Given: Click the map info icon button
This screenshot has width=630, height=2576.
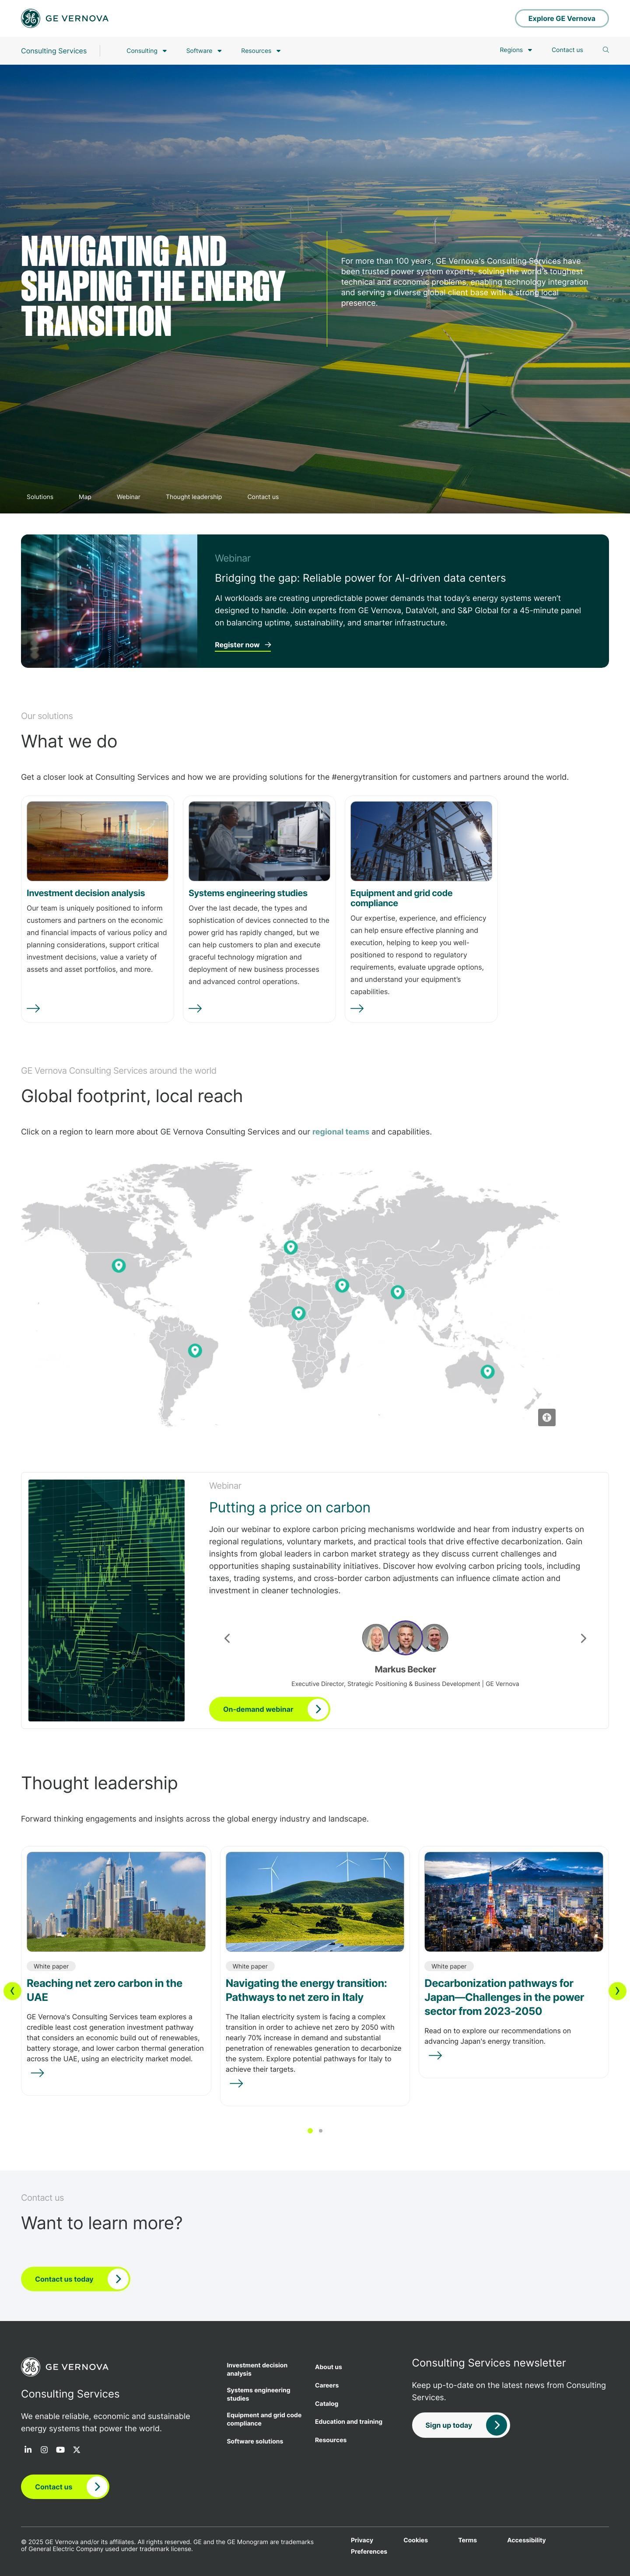Looking at the screenshot, I should 546,1417.
